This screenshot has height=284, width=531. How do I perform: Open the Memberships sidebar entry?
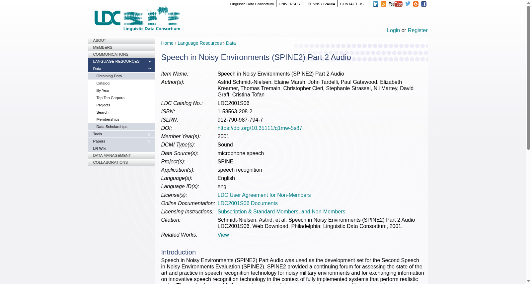pyautogui.click(x=121, y=119)
